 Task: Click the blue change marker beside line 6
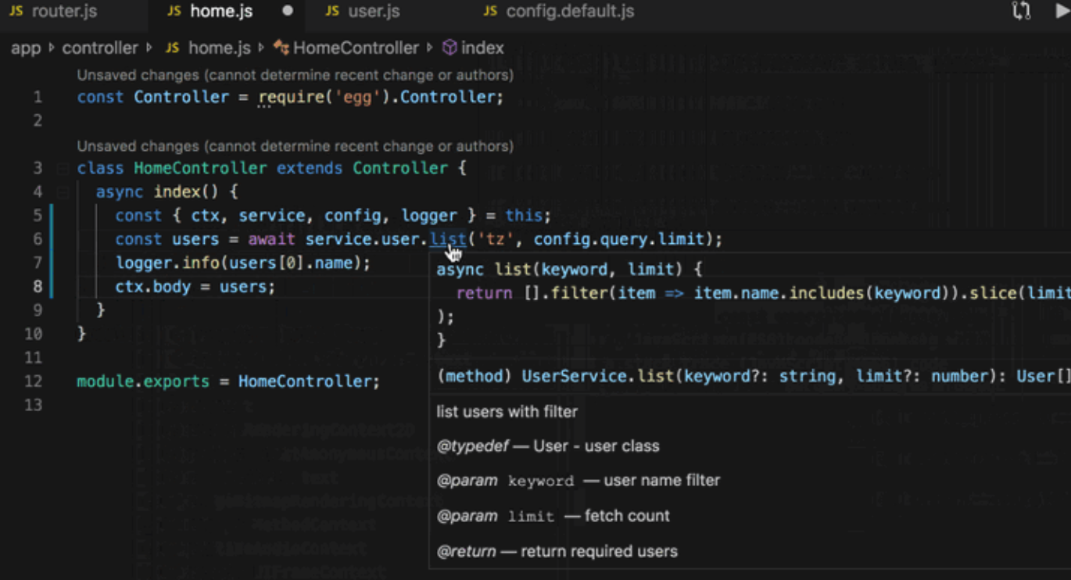click(52, 239)
